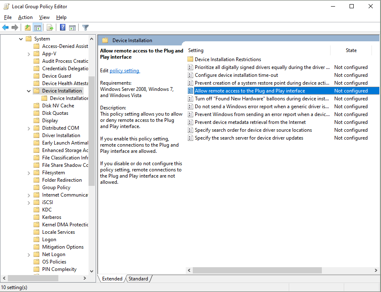The image size is (381, 292).
Task: Click the Export List toolbar icon
Action: tap(50, 28)
